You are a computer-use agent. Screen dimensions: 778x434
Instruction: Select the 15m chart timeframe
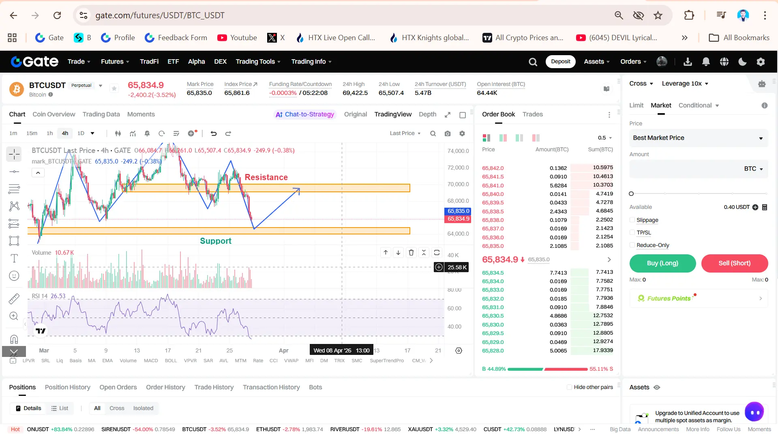tap(32, 133)
